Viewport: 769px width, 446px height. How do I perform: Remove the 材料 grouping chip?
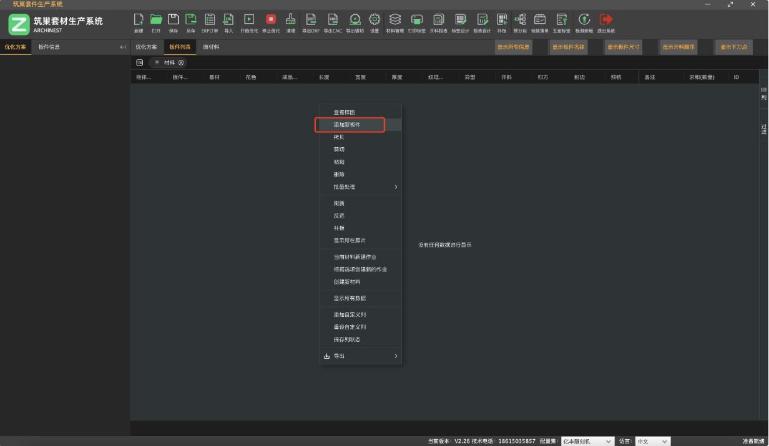(x=181, y=62)
